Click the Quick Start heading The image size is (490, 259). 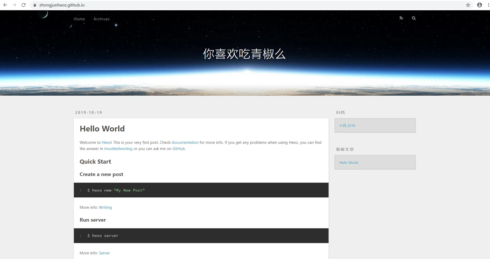pos(95,162)
